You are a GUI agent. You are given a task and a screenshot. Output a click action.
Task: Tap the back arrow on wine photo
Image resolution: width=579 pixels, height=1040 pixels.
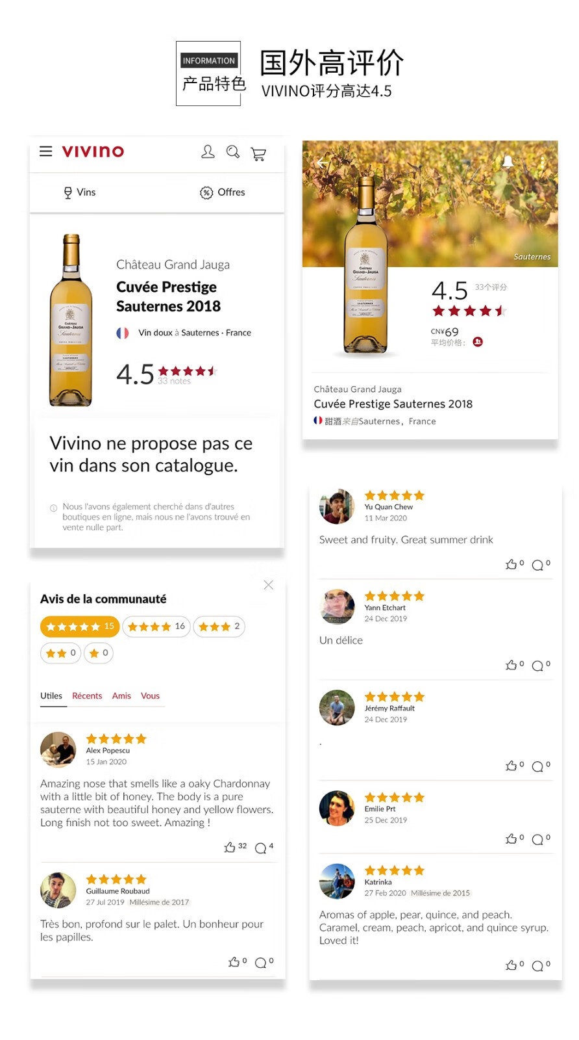pyautogui.click(x=321, y=163)
